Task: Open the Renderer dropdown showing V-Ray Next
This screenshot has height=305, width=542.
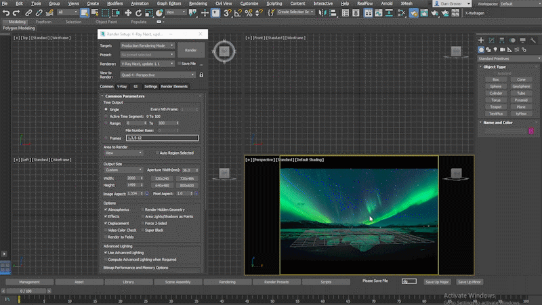Action: pyautogui.click(x=148, y=63)
